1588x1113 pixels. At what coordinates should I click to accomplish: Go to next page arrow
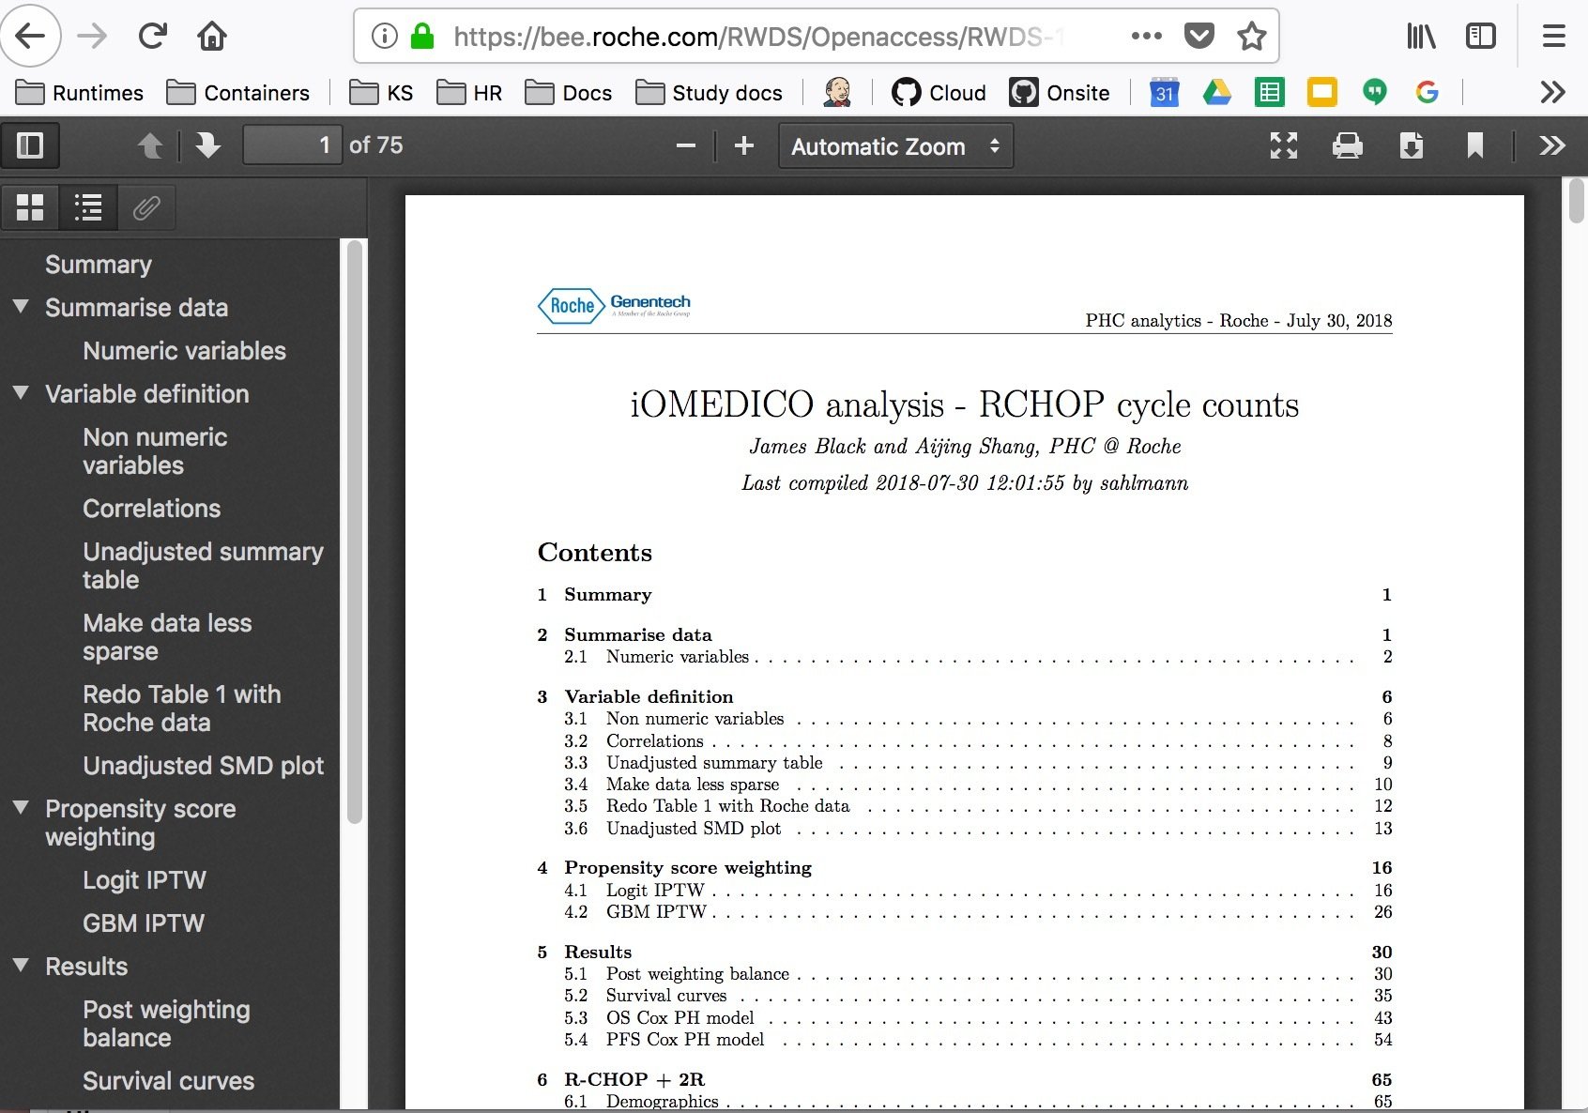207,145
